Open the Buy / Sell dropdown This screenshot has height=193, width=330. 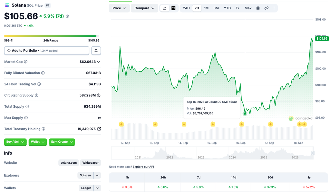pos(15,142)
